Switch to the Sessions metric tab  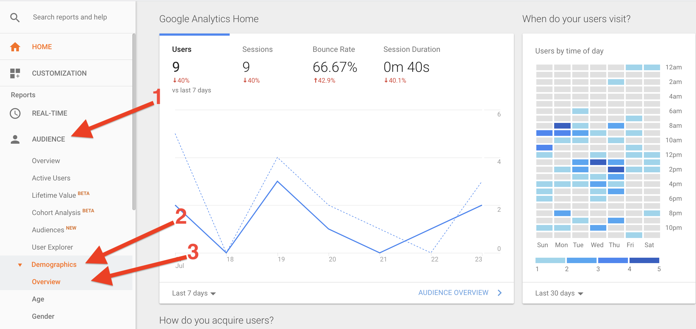(257, 49)
